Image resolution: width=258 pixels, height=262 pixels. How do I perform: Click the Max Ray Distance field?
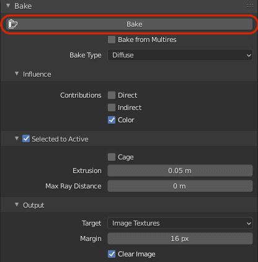pyautogui.click(x=180, y=186)
